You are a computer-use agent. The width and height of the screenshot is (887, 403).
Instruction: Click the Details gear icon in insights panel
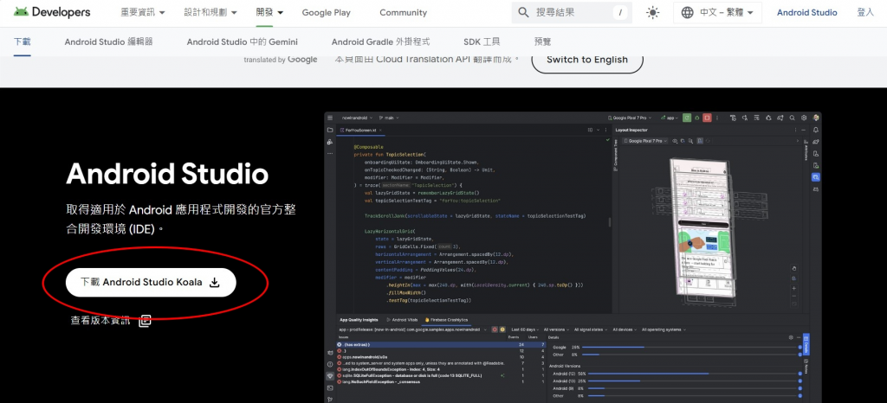[791, 337]
